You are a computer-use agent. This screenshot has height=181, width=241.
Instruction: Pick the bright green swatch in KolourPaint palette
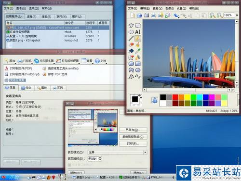(x=193, y=97)
